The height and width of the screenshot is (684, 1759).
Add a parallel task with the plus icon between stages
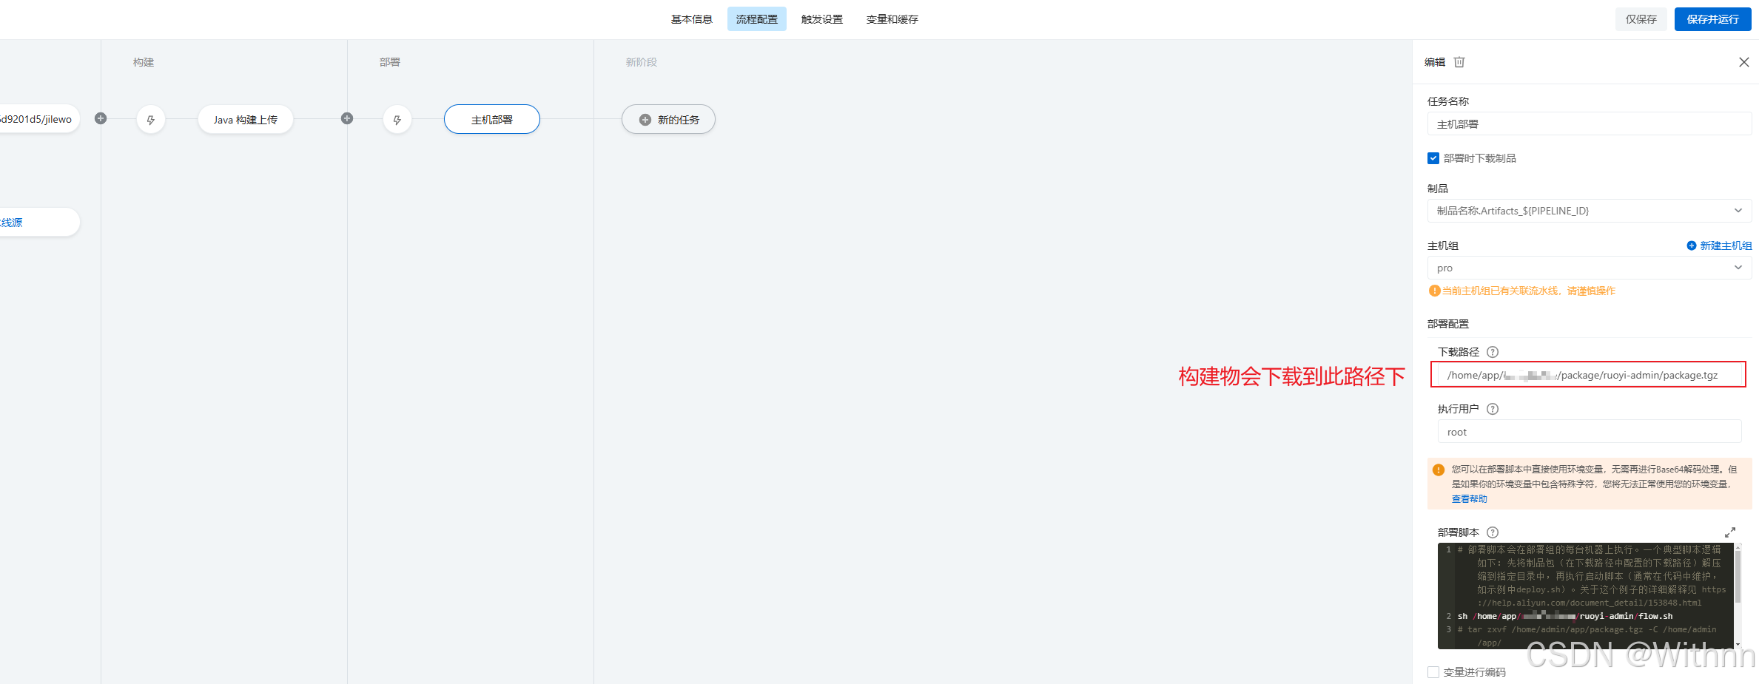(346, 118)
